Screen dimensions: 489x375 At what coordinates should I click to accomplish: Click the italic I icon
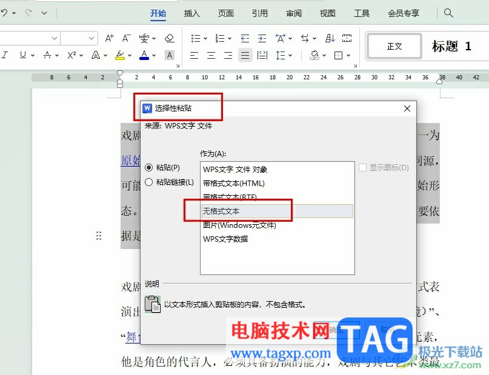pyautogui.click(x=4, y=55)
